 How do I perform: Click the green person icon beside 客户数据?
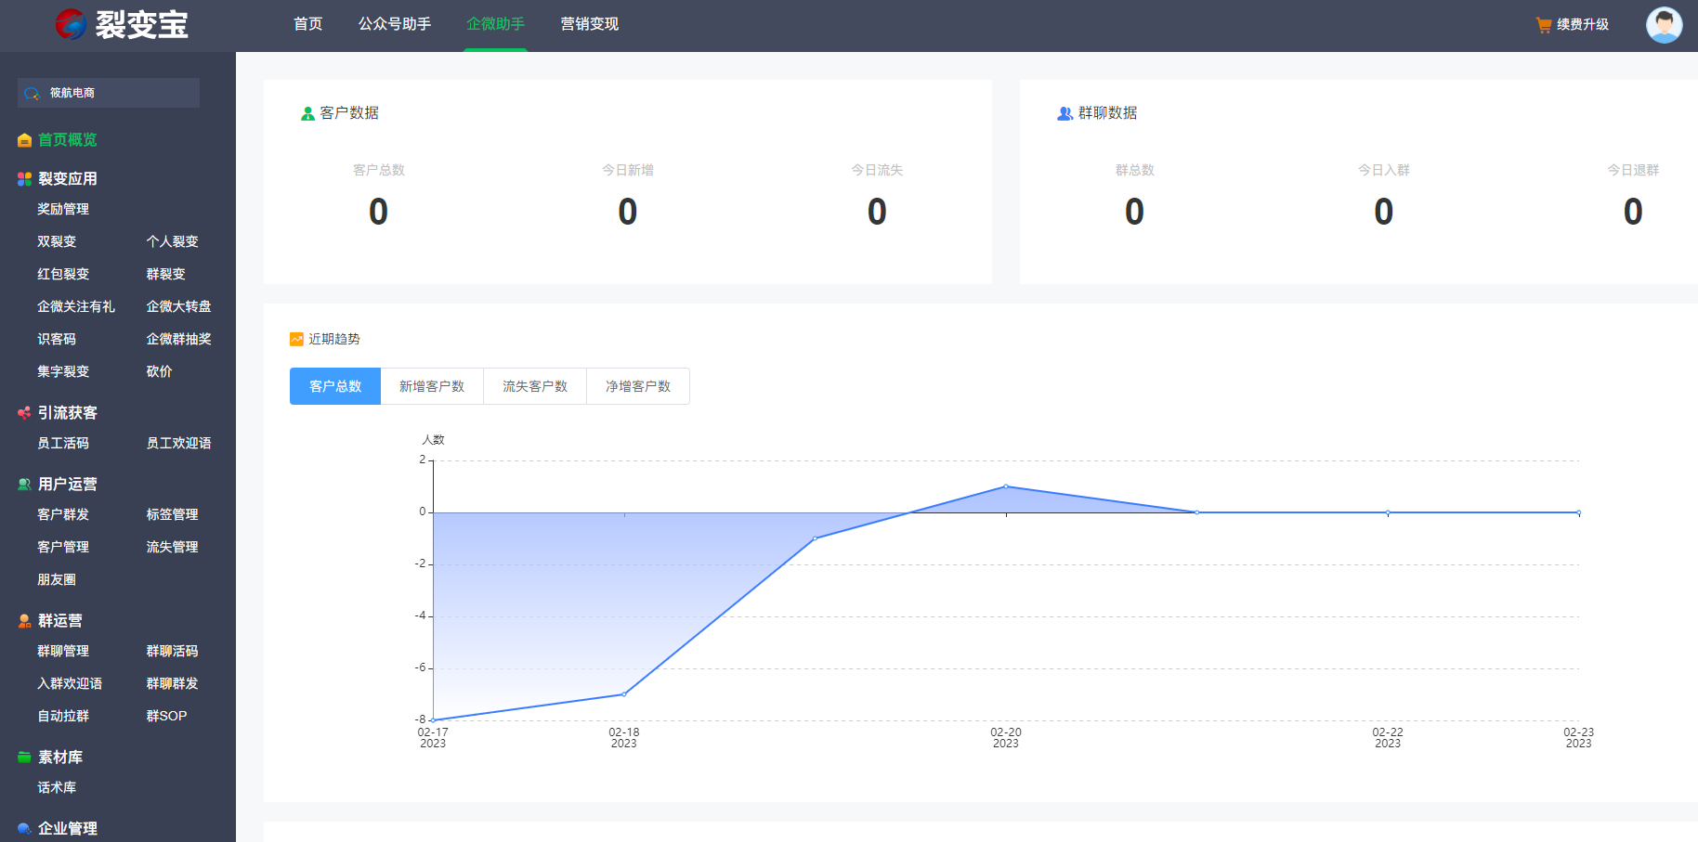coord(308,113)
